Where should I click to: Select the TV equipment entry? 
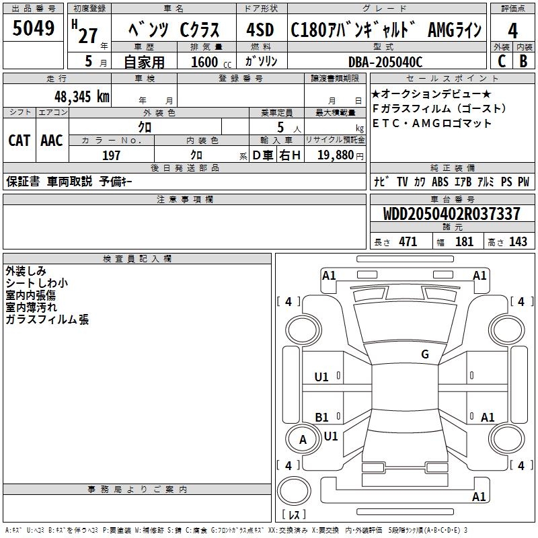[x=402, y=182]
